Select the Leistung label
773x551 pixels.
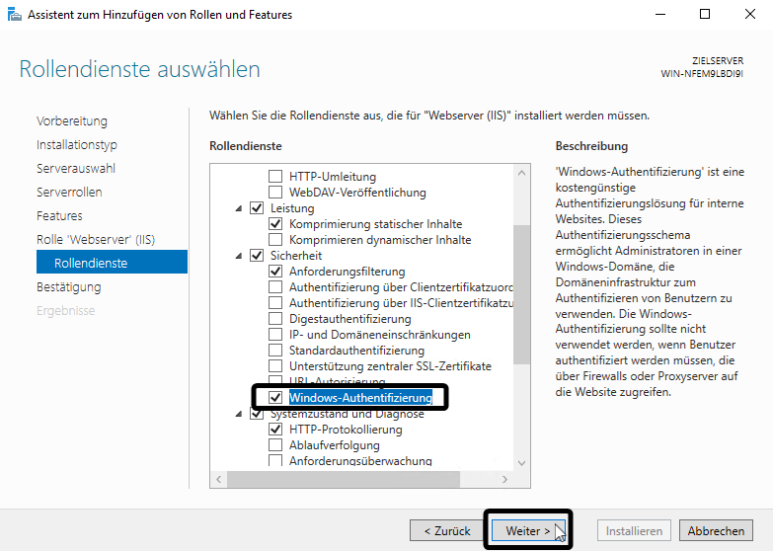[x=292, y=208]
